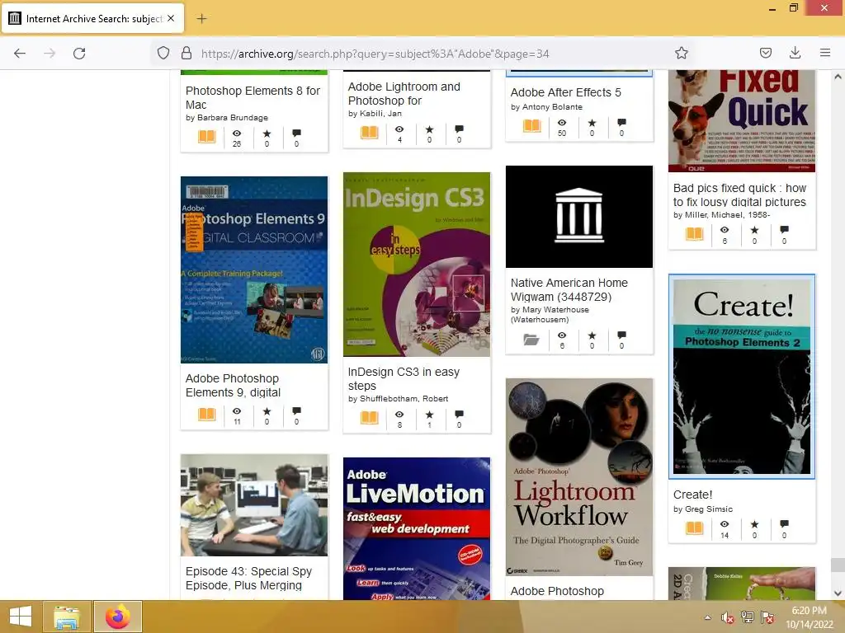Click the page scrollbar up arrow
Screen dimensions: 845x633
pyautogui.click(x=838, y=77)
